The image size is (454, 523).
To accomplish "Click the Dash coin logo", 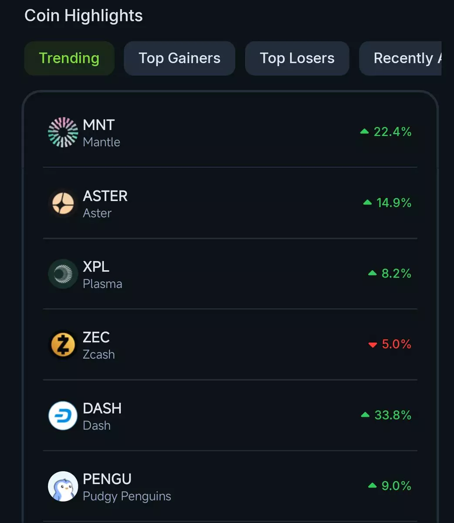I will click(x=63, y=416).
